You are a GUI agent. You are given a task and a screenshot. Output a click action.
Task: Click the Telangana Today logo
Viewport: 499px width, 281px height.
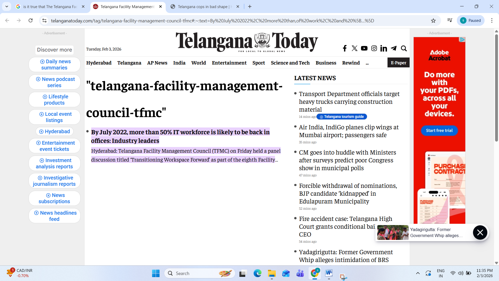[x=247, y=42]
